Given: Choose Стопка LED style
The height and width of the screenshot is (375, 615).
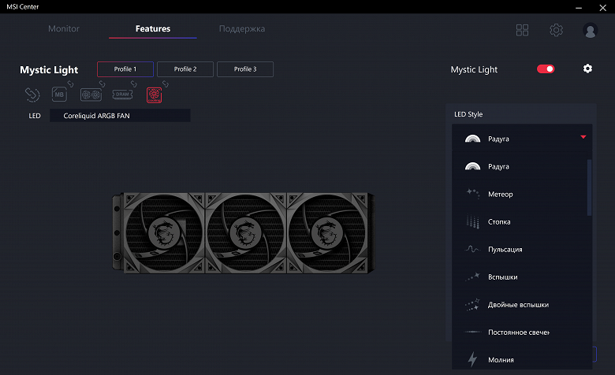Looking at the screenshot, I should tap(520, 222).
